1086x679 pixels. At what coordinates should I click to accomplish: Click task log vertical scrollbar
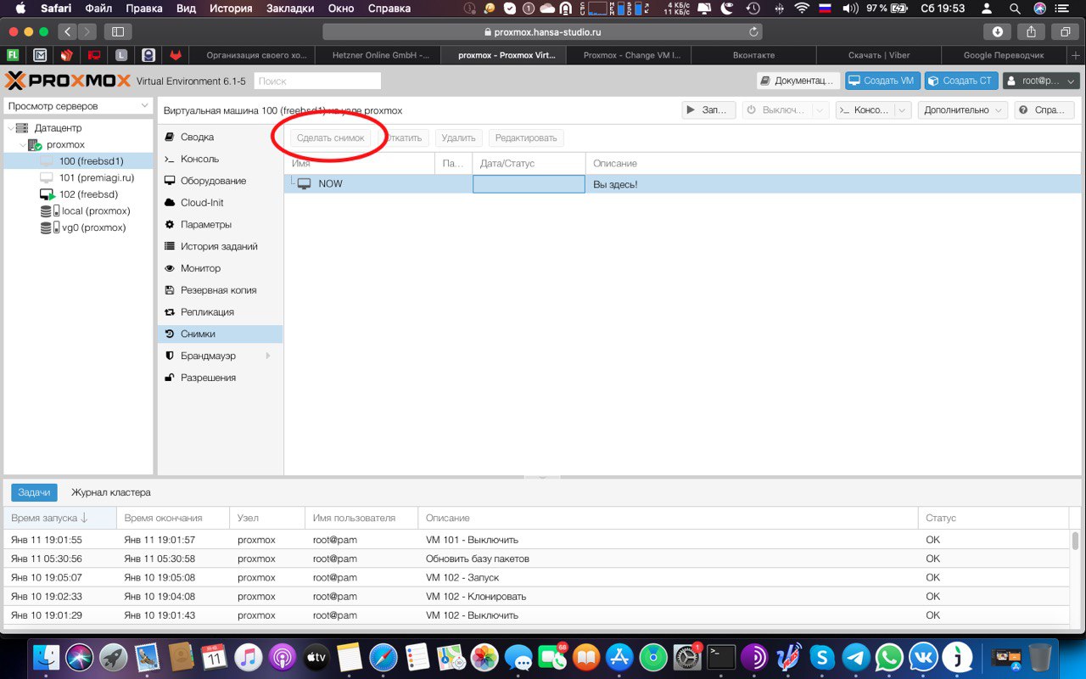pyautogui.click(x=1075, y=542)
